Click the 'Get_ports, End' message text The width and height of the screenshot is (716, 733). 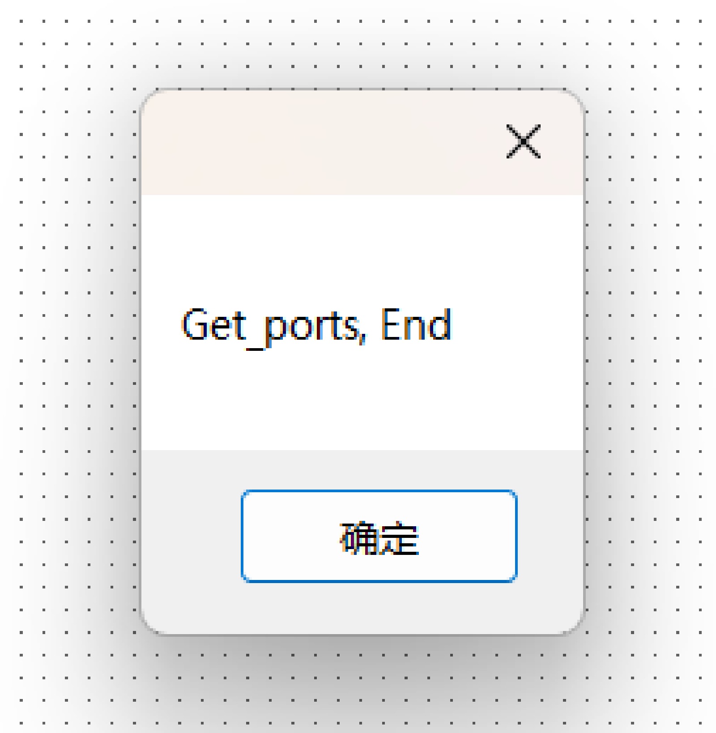tap(316, 326)
